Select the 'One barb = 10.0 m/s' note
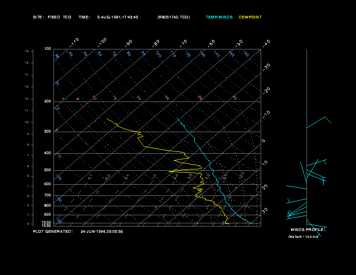The height and width of the screenshot is (275, 356). coord(303,237)
